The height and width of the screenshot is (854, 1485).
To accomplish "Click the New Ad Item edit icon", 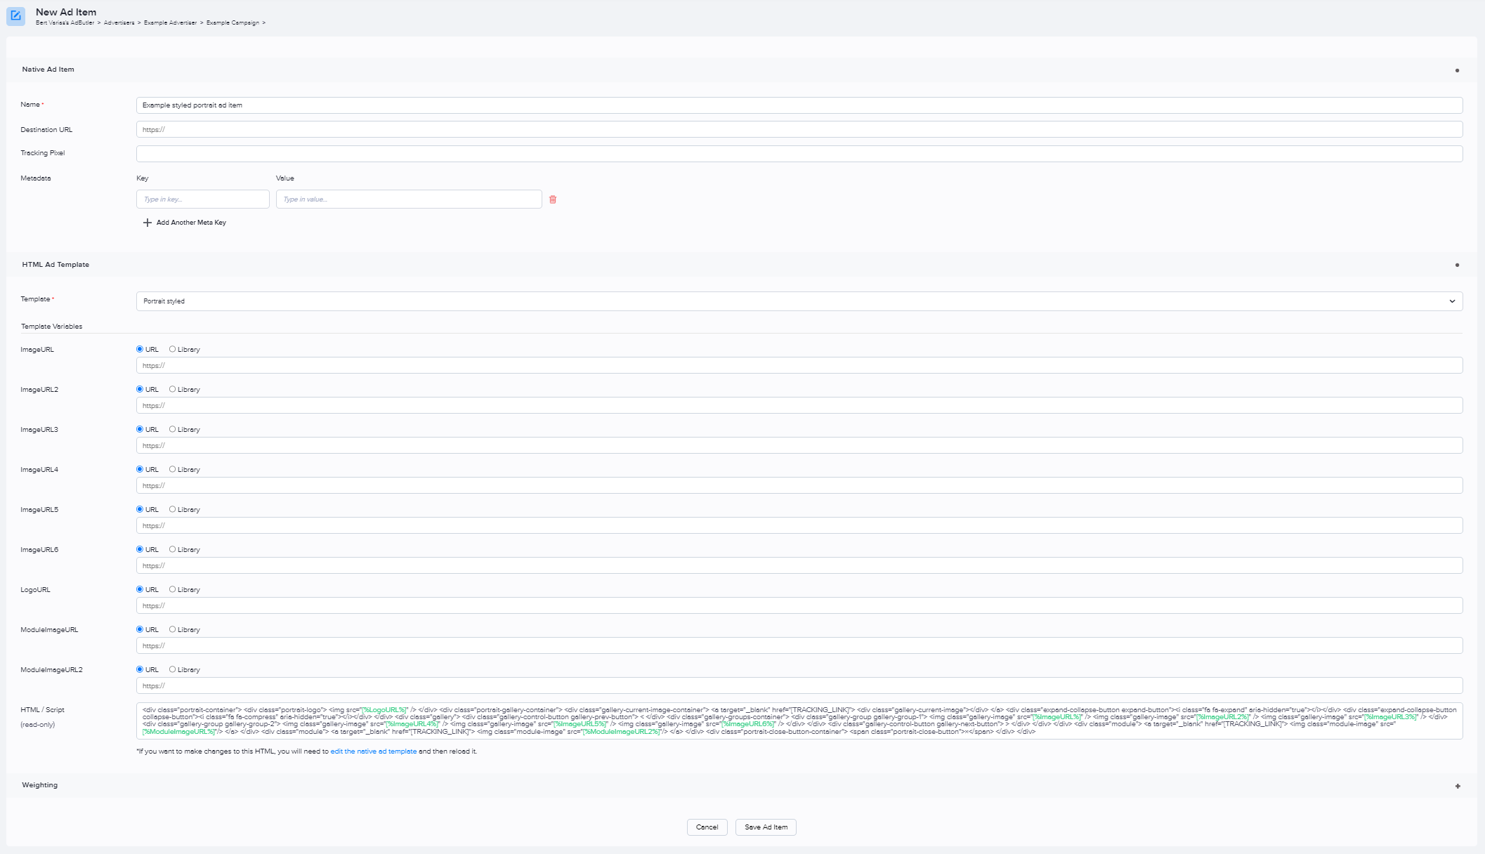I will pos(15,15).
